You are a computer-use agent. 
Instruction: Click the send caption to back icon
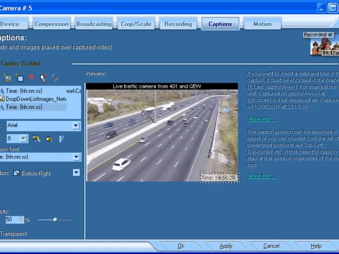[x=55, y=77]
